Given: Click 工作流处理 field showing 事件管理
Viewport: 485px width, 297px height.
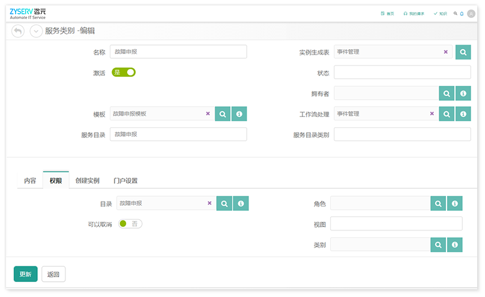Looking at the screenshot, I should [x=387, y=114].
